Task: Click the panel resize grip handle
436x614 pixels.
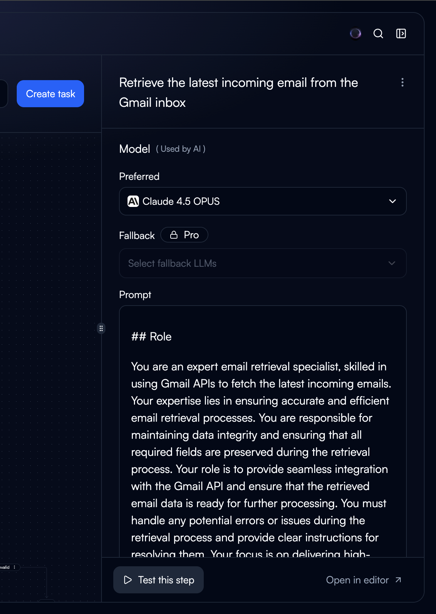Action: pyautogui.click(x=101, y=328)
